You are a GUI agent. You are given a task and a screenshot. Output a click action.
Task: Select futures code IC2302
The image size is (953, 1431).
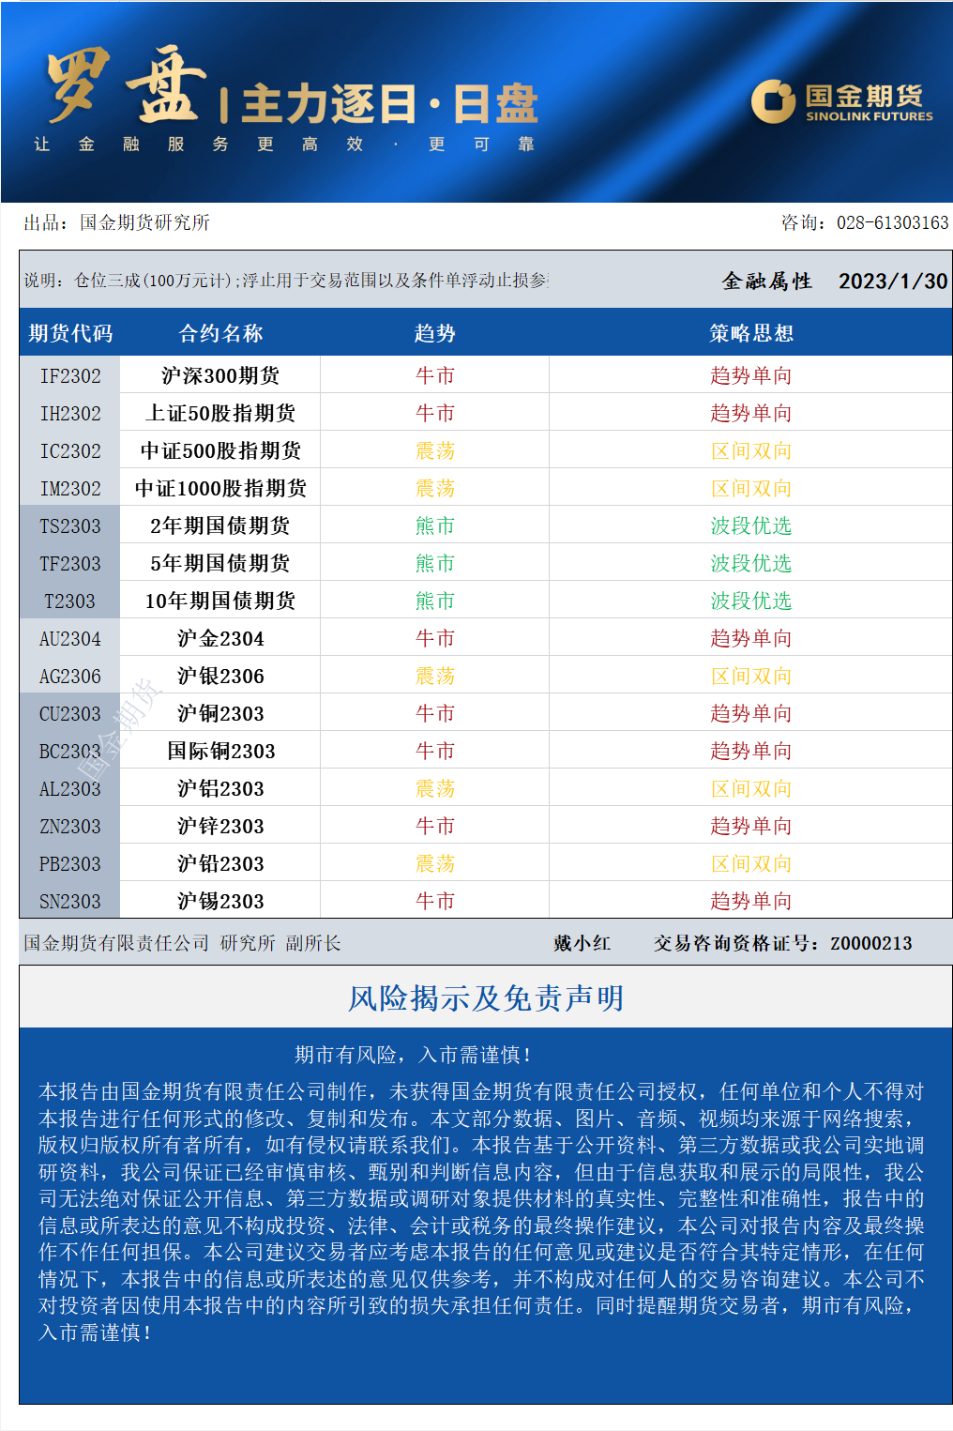70,450
